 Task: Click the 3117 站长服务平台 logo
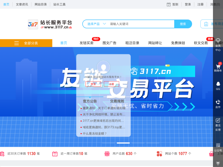pos(50,24)
